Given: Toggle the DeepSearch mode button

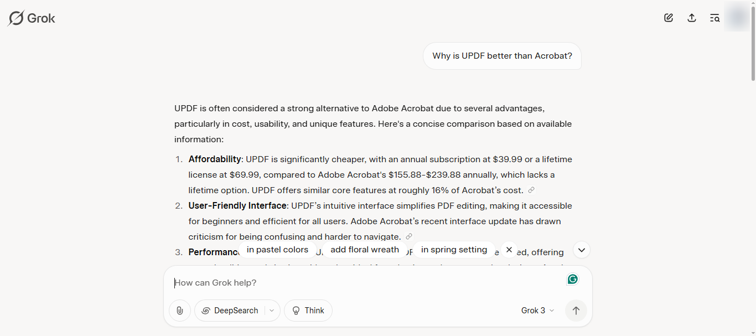Looking at the screenshot, I should 230,311.
